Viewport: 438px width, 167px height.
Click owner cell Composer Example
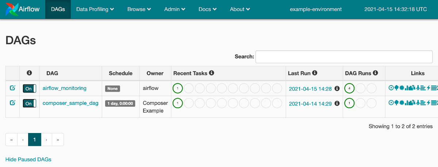pos(155,107)
